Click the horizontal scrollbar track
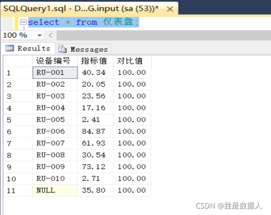 [163, 35]
